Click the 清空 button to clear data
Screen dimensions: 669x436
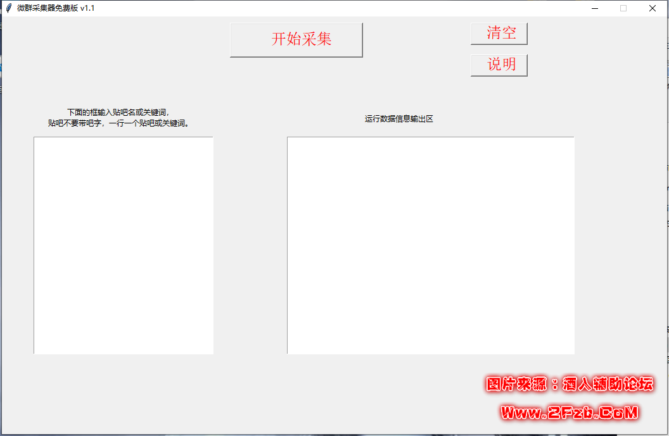(499, 34)
